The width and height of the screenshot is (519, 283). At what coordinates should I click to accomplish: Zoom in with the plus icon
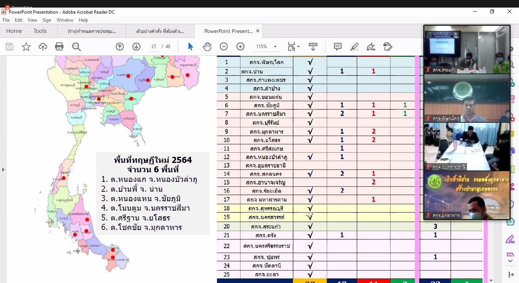pyautogui.click(x=241, y=47)
